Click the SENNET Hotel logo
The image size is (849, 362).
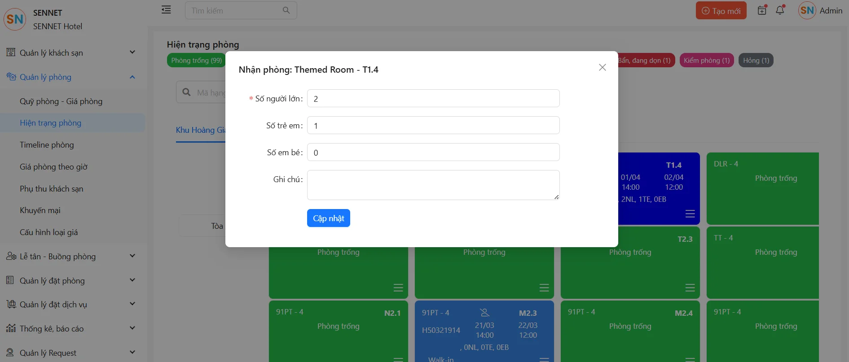pyautogui.click(x=15, y=19)
